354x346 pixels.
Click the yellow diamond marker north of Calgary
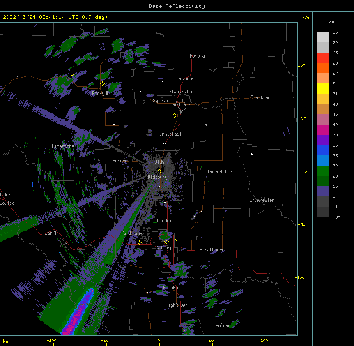point(166,242)
